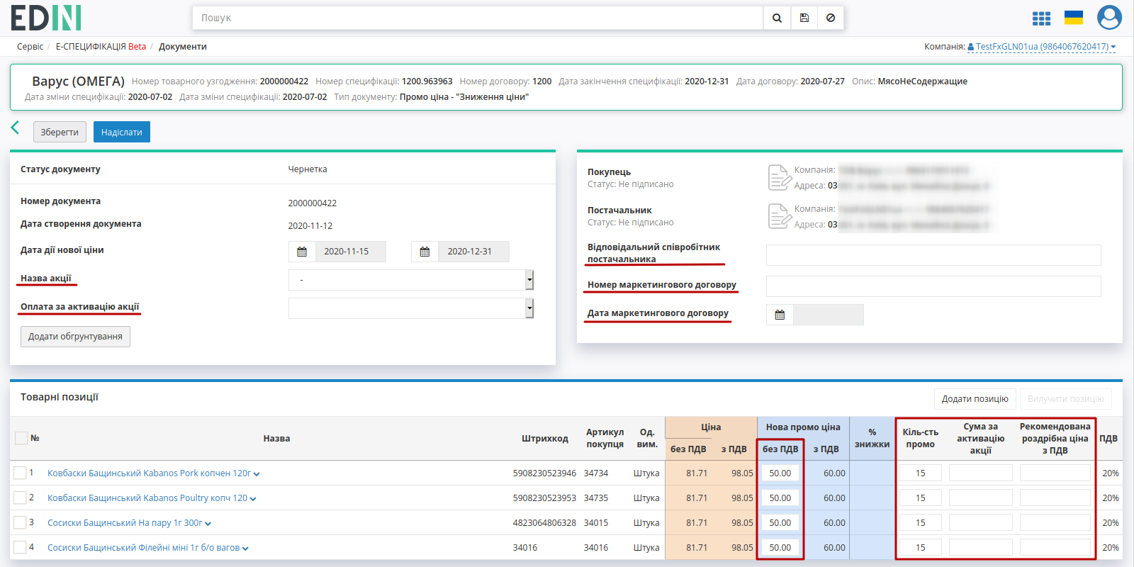This screenshot has width=1134, height=567.
Task: Click barcode 4823064806328 cell
Action: [544, 522]
